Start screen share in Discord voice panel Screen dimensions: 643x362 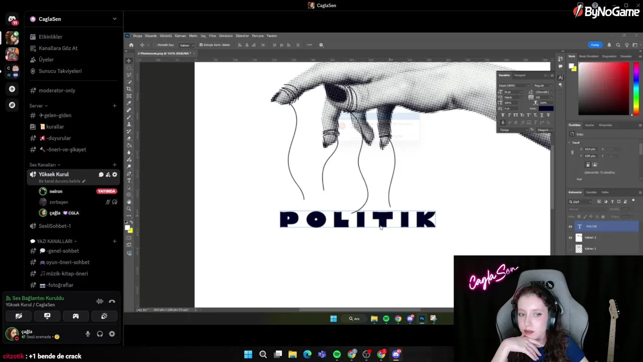pos(47,316)
